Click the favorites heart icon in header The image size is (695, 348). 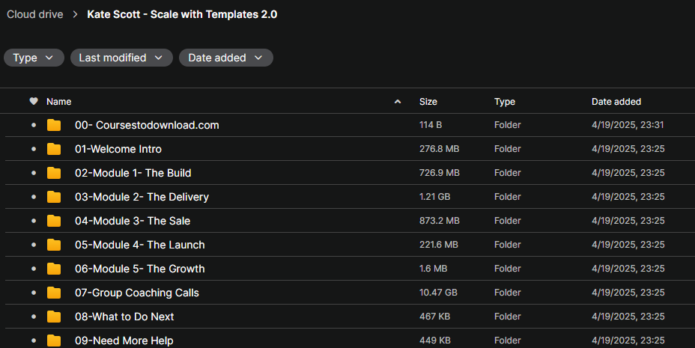click(x=34, y=101)
